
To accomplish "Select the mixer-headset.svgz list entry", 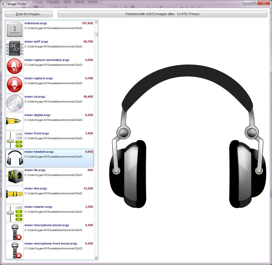I will tap(49, 158).
